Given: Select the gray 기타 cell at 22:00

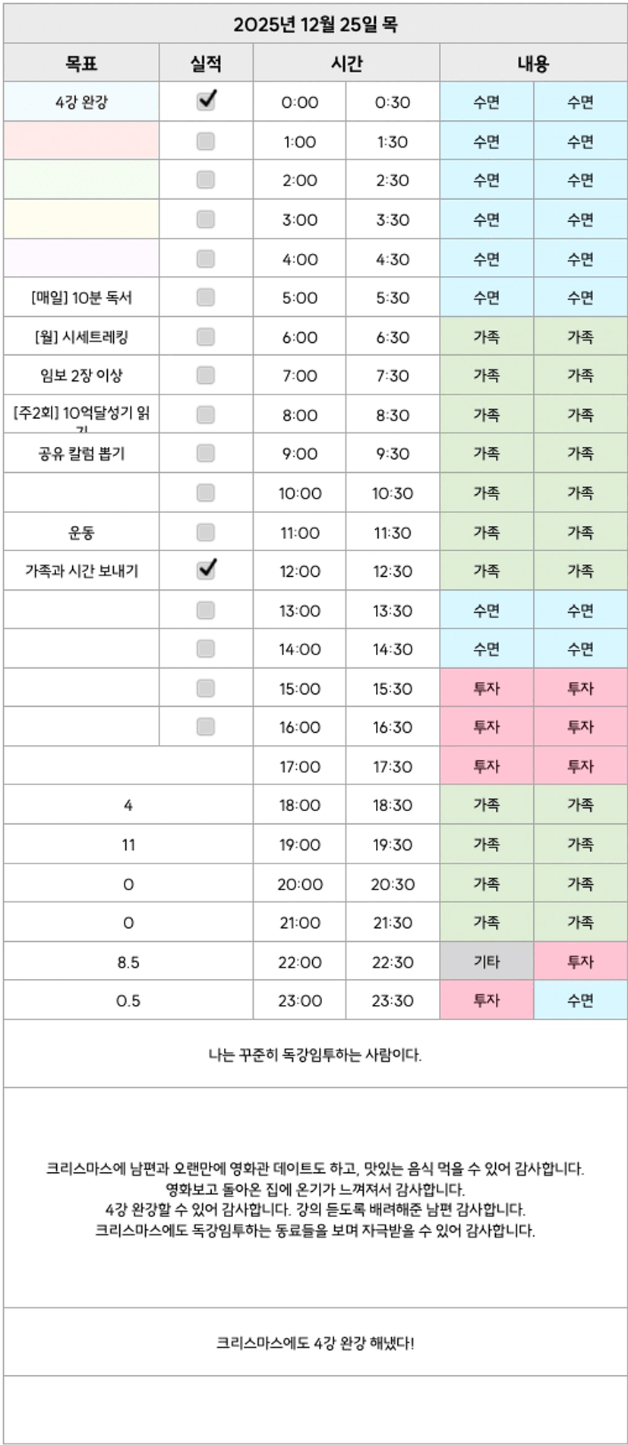Looking at the screenshot, I should point(487,962).
